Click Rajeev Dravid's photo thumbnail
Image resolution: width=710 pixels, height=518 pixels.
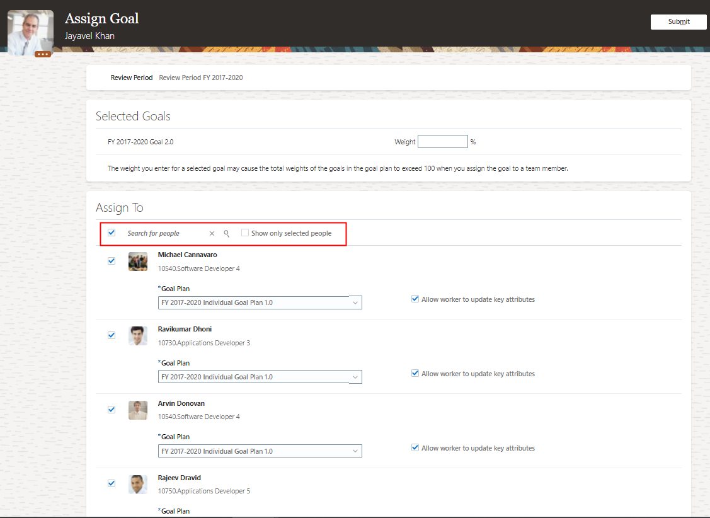point(137,485)
